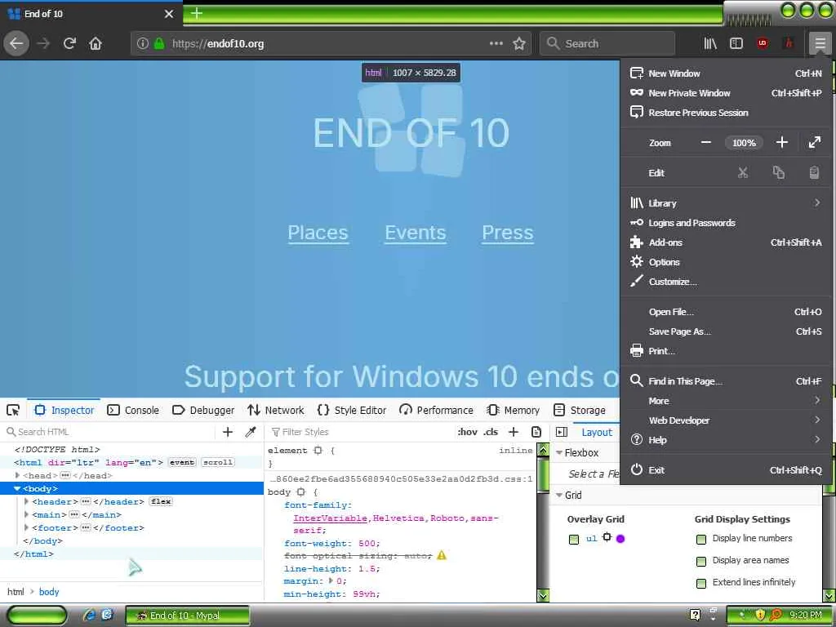Create new node plus in inspector
Viewport: 836px width, 627px height.
(x=228, y=432)
